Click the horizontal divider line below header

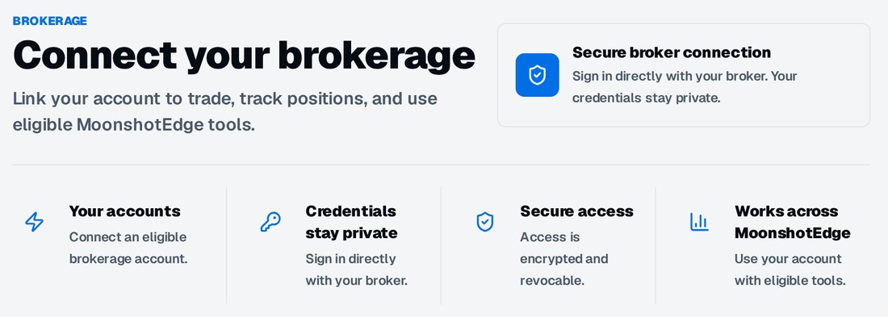tap(441, 165)
